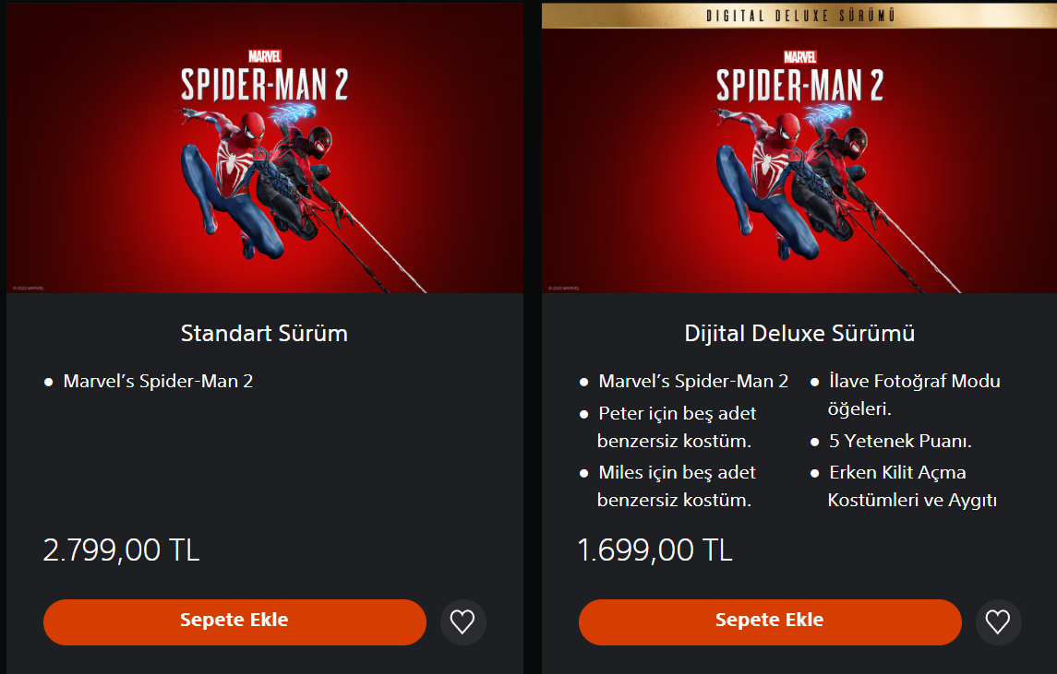The height and width of the screenshot is (674, 1057).
Task: Add Standart Sürüm to cart with Sepete Ekle
Action: (234, 621)
